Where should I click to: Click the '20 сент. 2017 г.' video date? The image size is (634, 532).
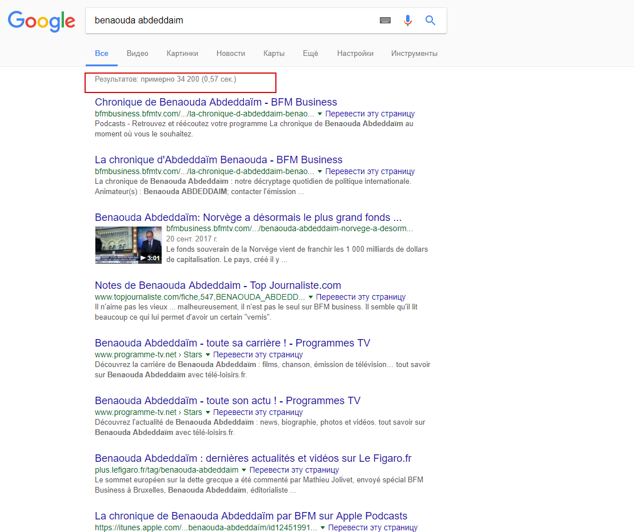[192, 239]
